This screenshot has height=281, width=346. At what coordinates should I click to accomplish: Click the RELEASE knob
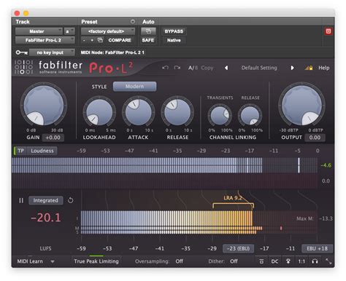177,112
